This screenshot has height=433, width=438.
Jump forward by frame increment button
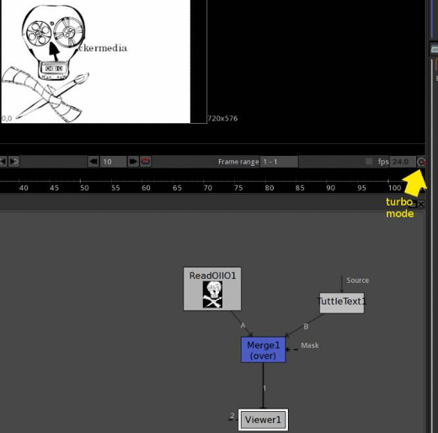[x=133, y=162]
